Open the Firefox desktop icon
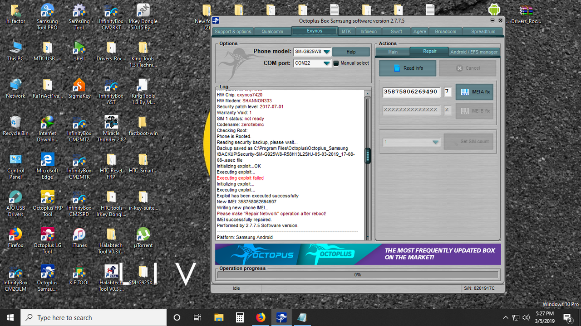 pos(15,238)
